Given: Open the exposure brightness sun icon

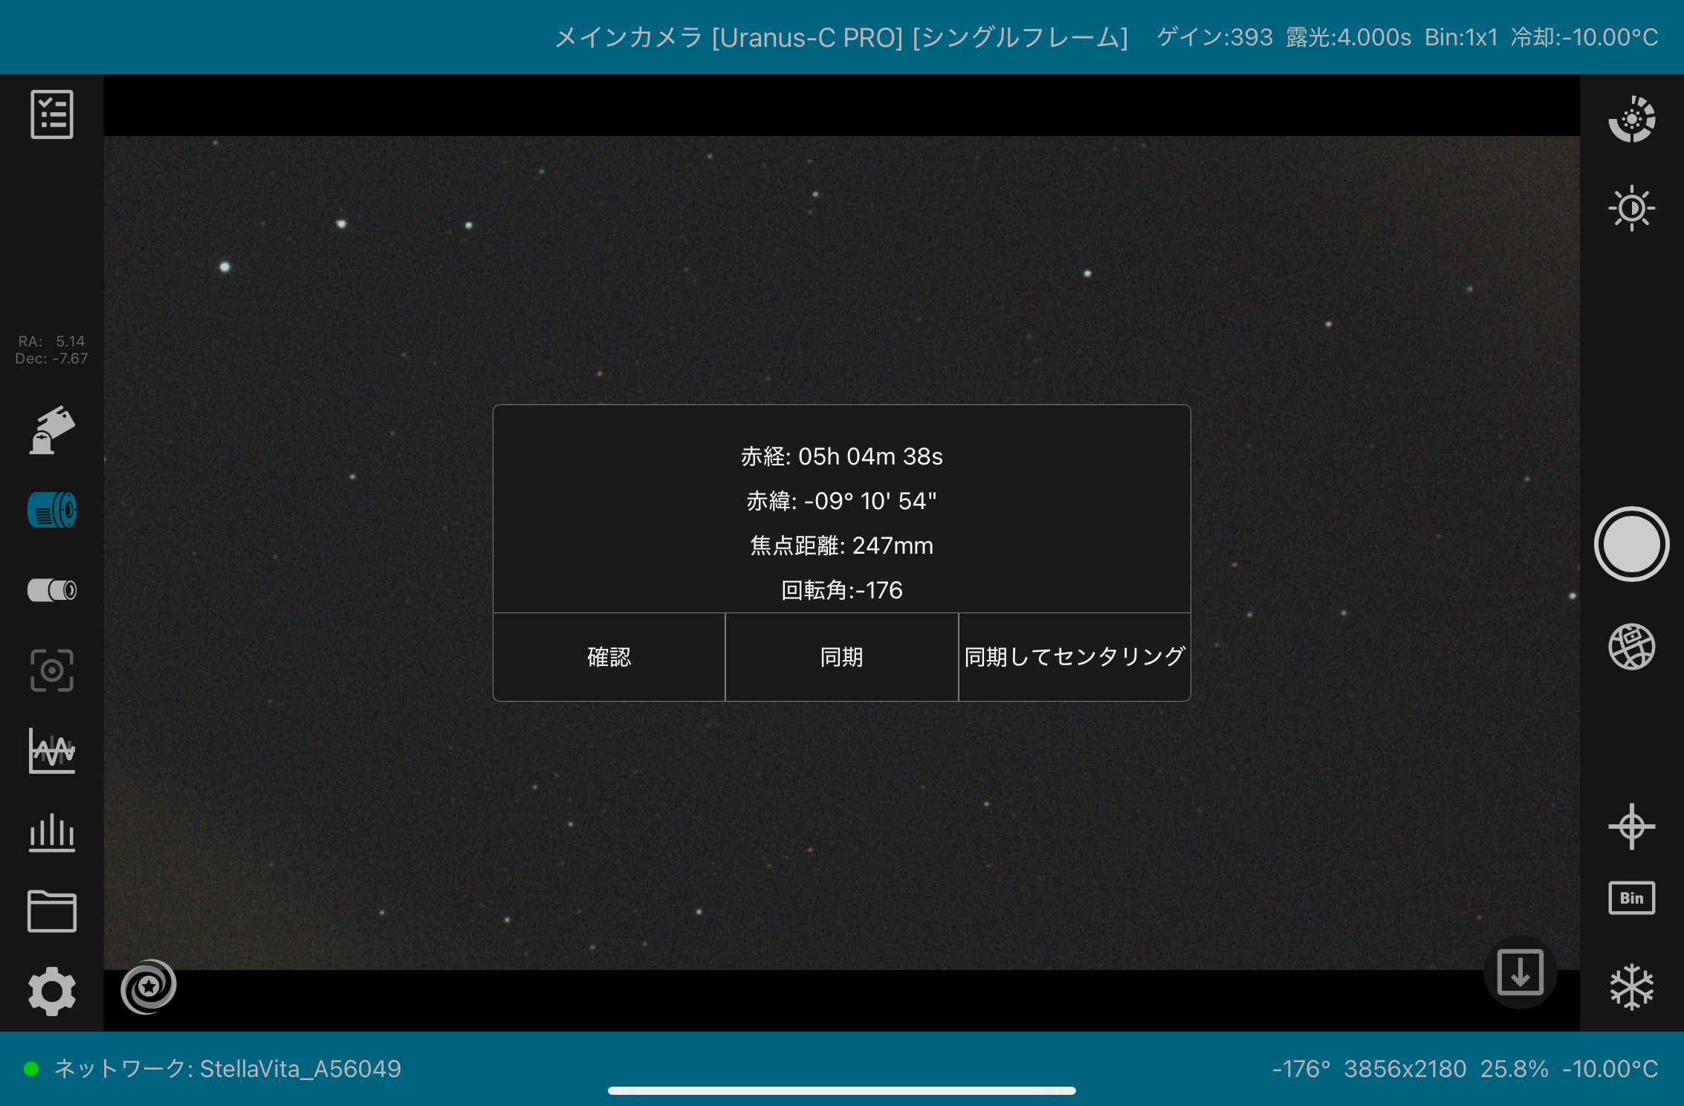Looking at the screenshot, I should [1631, 208].
